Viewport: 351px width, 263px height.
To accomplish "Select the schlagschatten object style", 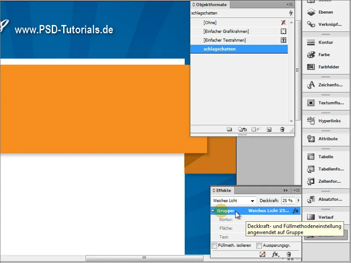I will pos(239,49).
